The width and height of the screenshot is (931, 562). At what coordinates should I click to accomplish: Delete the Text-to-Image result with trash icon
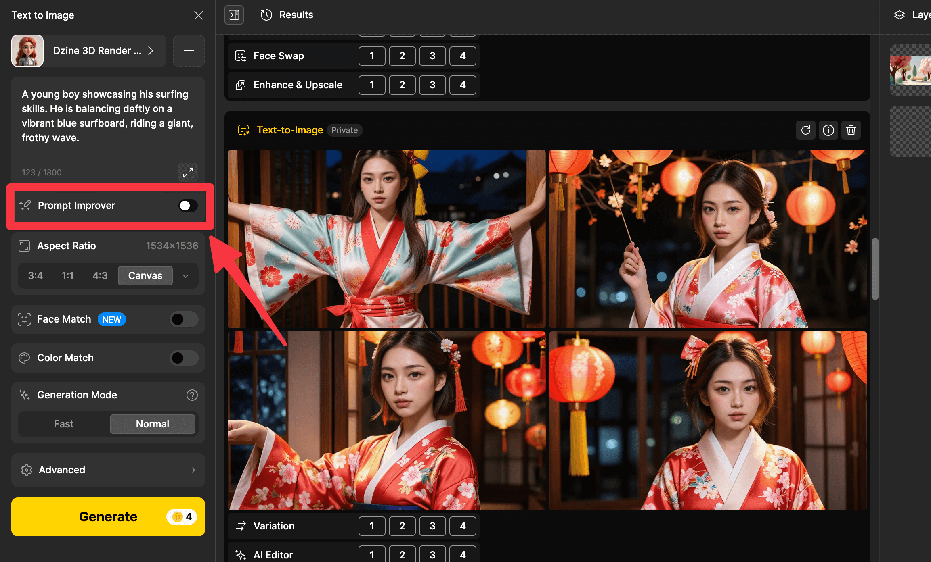(851, 130)
